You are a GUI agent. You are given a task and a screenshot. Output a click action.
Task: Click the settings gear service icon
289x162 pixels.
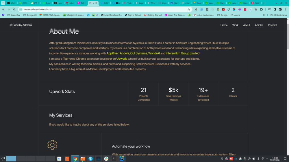pyautogui.click(x=52, y=145)
